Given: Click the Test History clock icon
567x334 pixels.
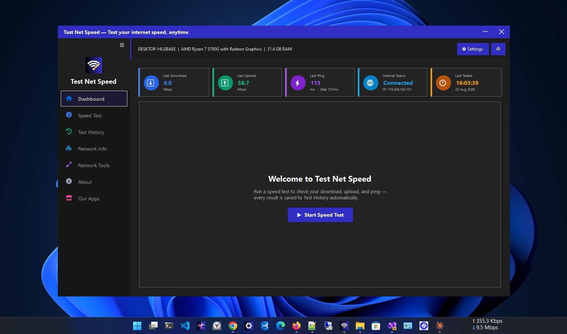Looking at the screenshot, I should point(69,131).
